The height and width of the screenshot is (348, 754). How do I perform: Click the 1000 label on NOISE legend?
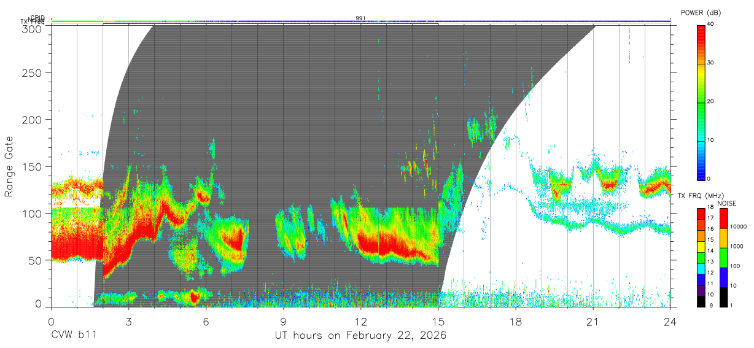(736, 246)
